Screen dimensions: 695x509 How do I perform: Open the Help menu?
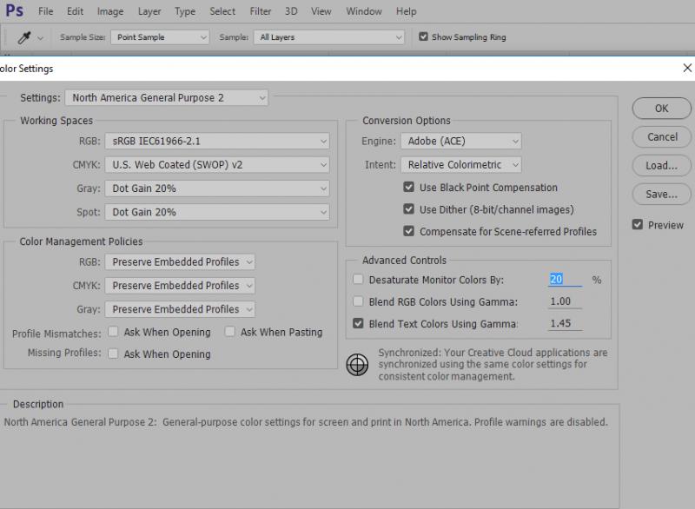click(x=406, y=11)
